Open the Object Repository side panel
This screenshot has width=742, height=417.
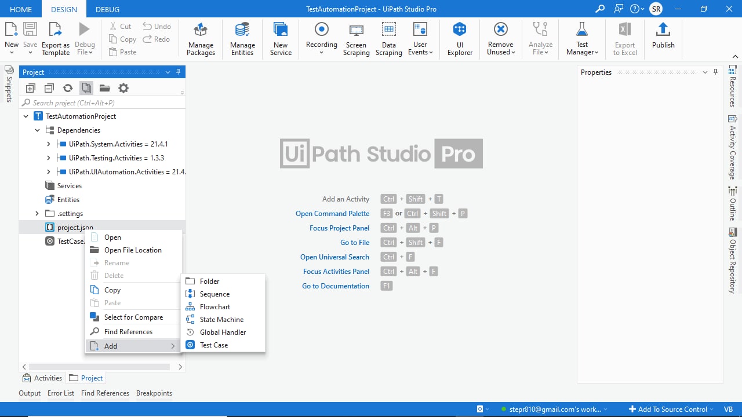tap(732, 261)
